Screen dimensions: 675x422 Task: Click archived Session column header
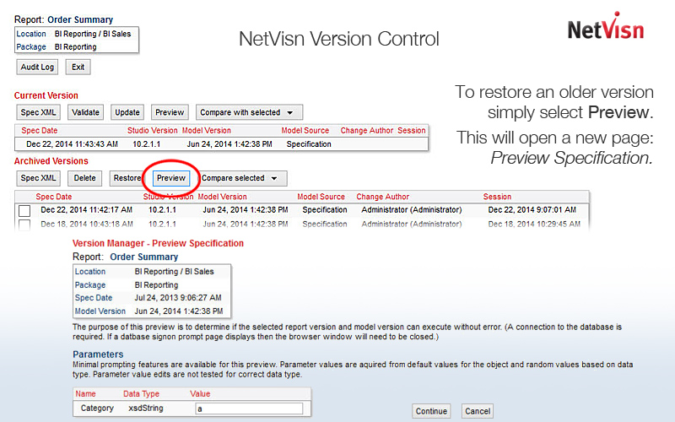[x=497, y=197]
